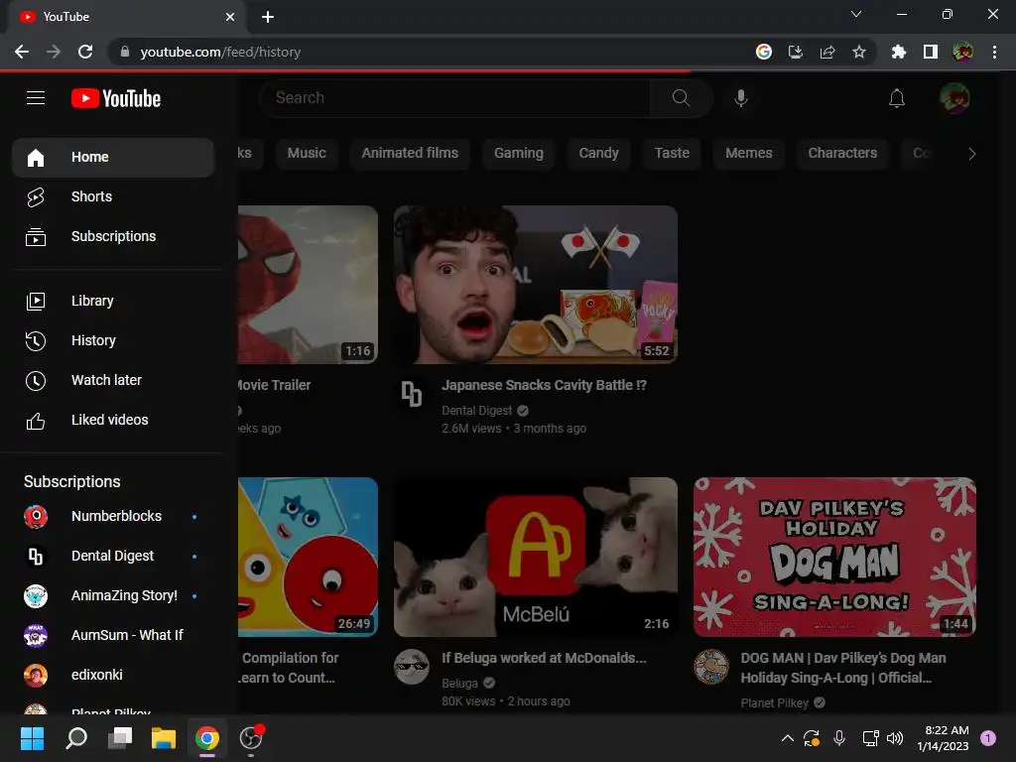This screenshot has width=1016, height=762.
Task: Open the Chrome three-dot menu
Action: click(x=994, y=52)
